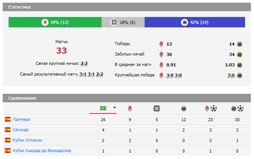Screen dimensions: 254x159
Task: Click Villarreal's 3:0 biggest win score
Action: click(x=231, y=75)
